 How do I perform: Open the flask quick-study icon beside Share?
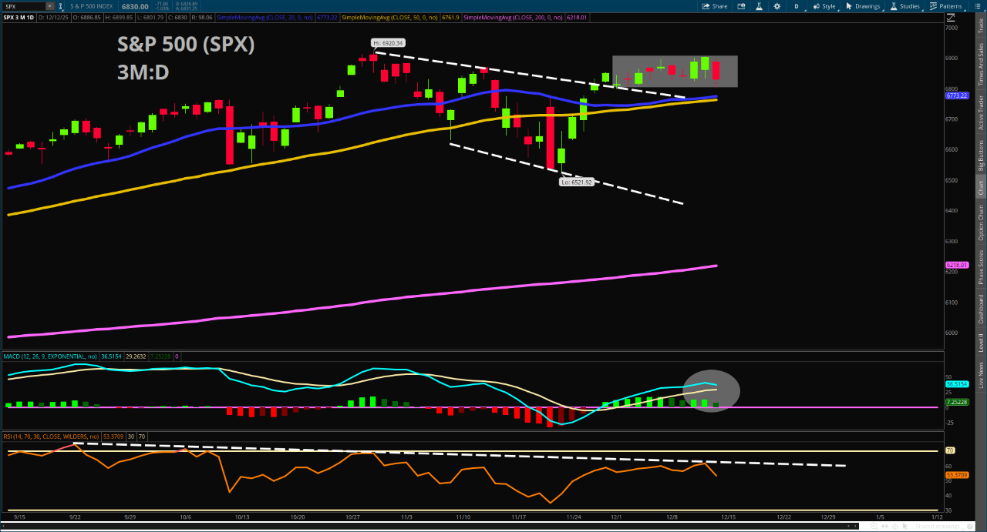point(757,6)
